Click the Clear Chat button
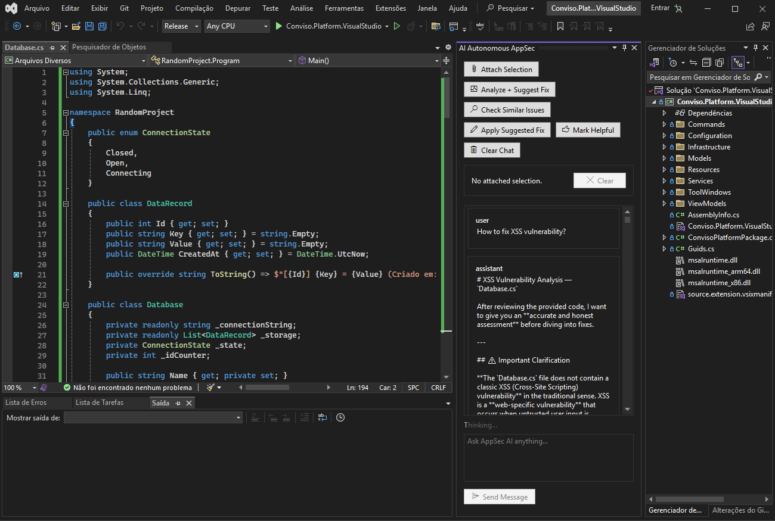This screenshot has height=521, width=775. point(492,150)
